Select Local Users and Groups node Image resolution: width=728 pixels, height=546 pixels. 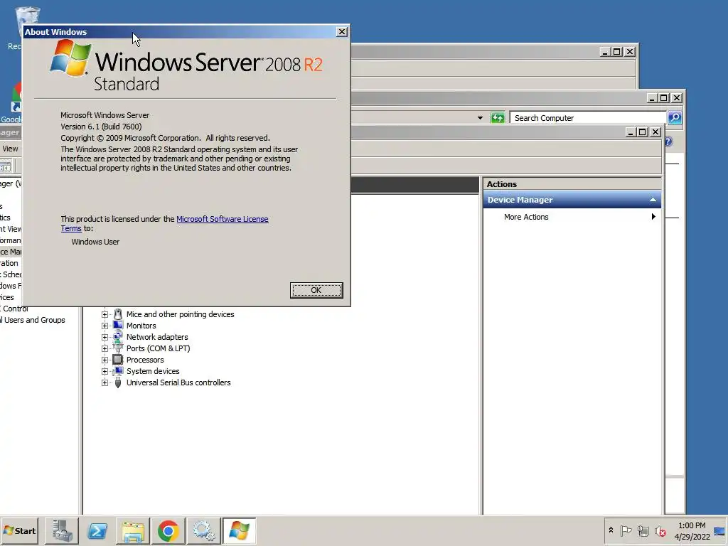pyautogui.click(x=33, y=320)
